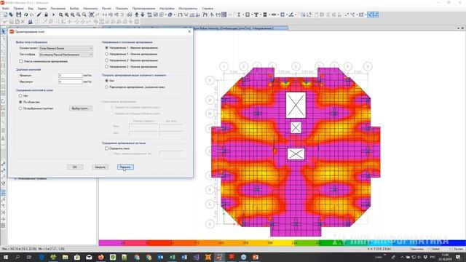The image size is (466, 262).
Task: Click the Минимум contour range input field
Action: coord(71,76)
